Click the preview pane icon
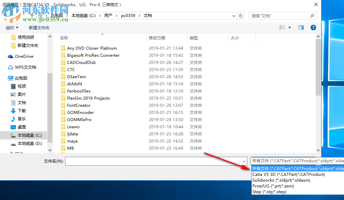Viewport: 344px width, 200px height. point(301,28)
